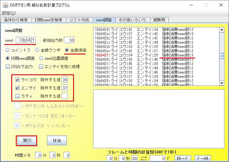The image size is (229, 162).
Task: Click the calculator field showing 00
Action: click(135, 158)
